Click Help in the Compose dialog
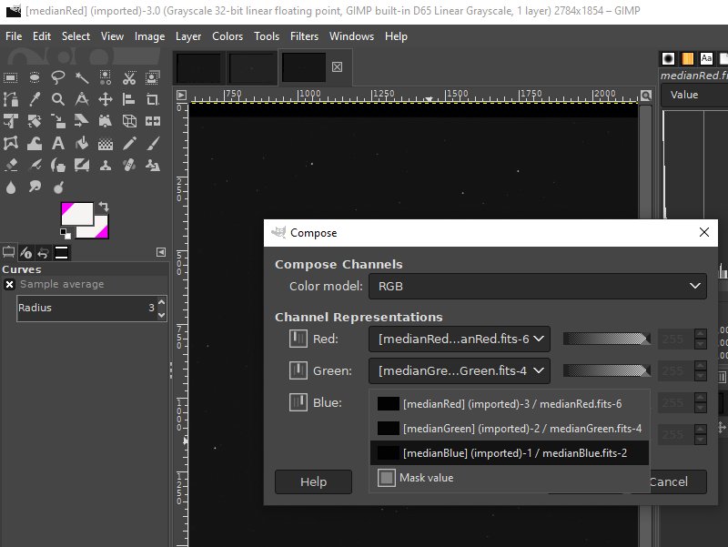The width and height of the screenshot is (728, 547). tap(313, 482)
